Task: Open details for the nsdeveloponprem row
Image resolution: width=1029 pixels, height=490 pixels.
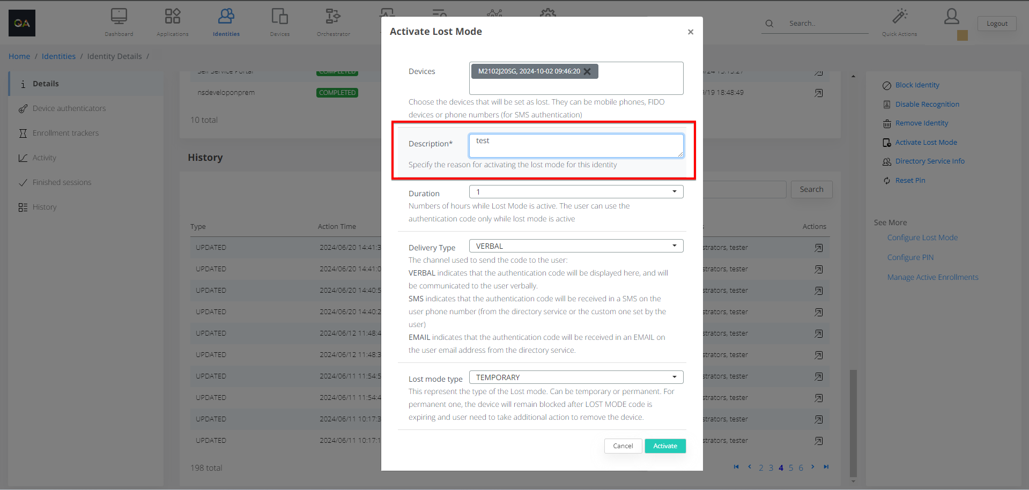Action: [x=819, y=93]
